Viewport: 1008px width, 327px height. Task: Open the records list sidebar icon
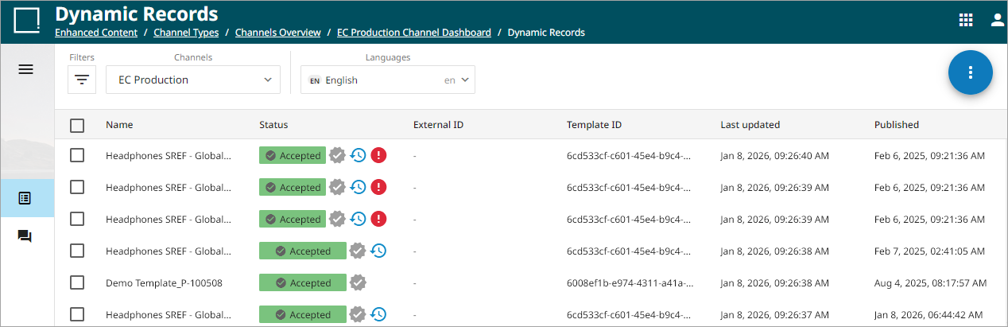pos(25,198)
